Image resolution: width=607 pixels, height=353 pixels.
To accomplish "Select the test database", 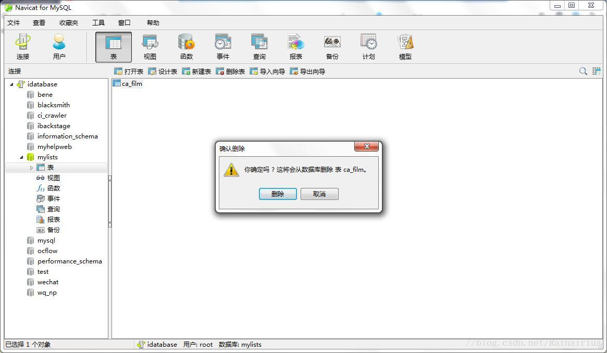I will (x=43, y=272).
